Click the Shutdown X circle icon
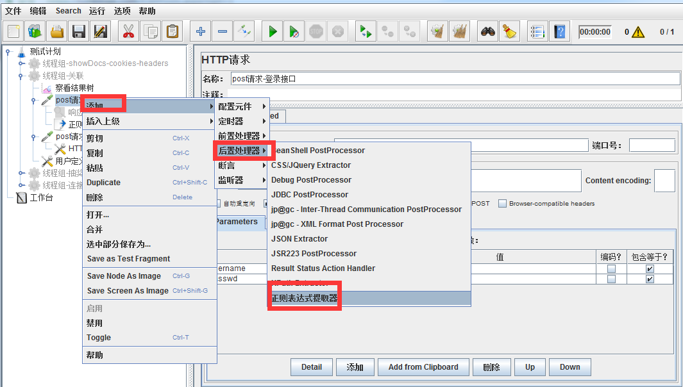The height and width of the screenshot is (387, 683). coord(337,31)
